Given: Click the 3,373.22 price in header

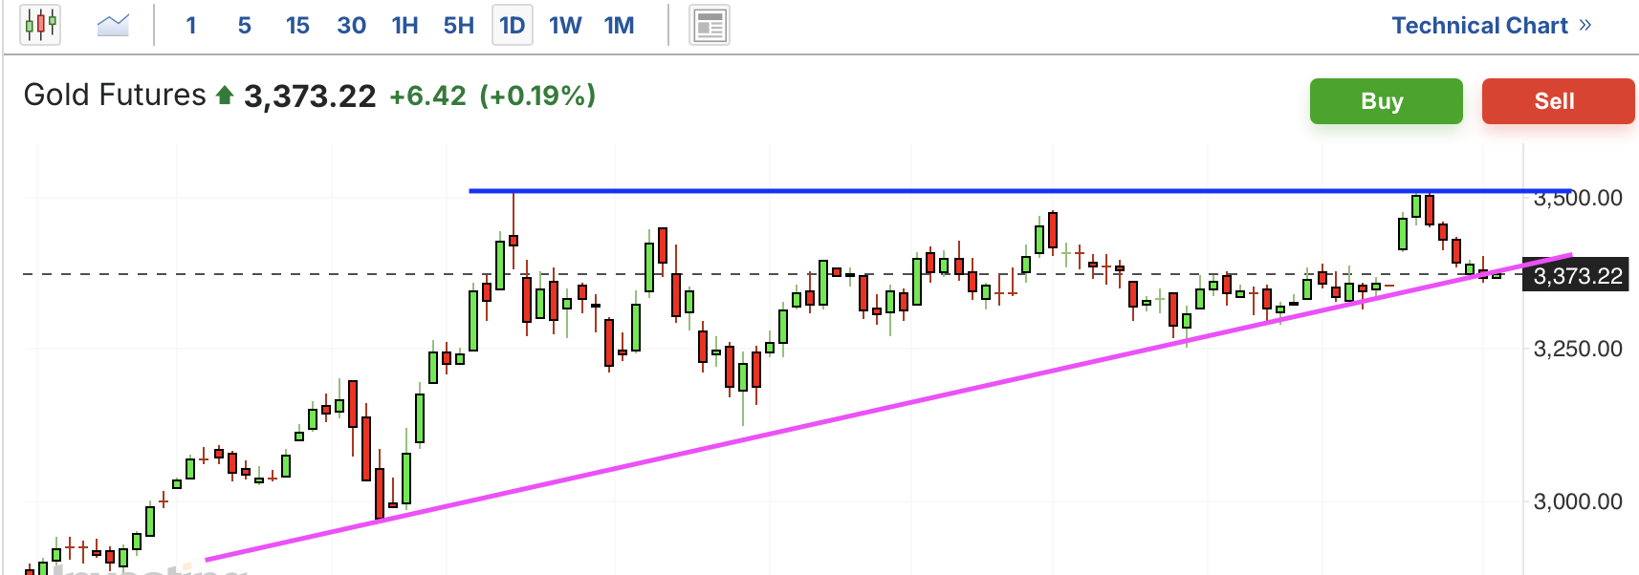Looking at the screenshot, I should [310, 96].
